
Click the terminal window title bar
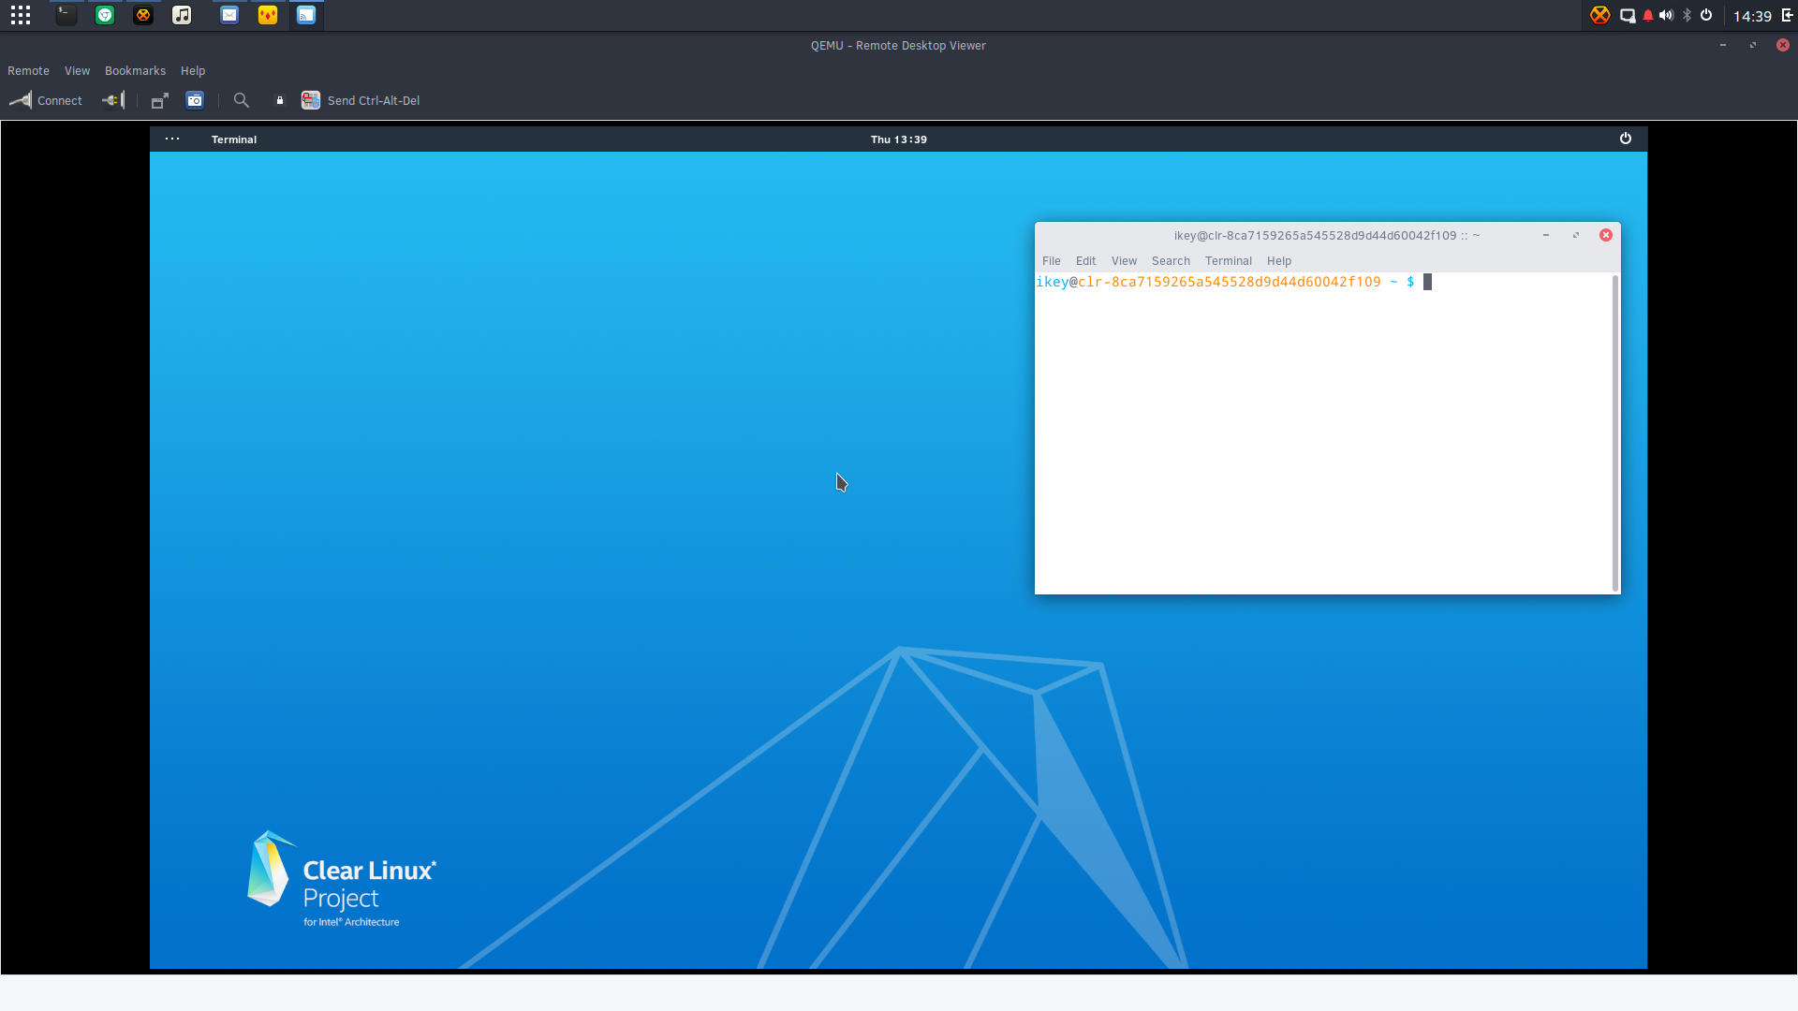click(x=1327, y=236)
